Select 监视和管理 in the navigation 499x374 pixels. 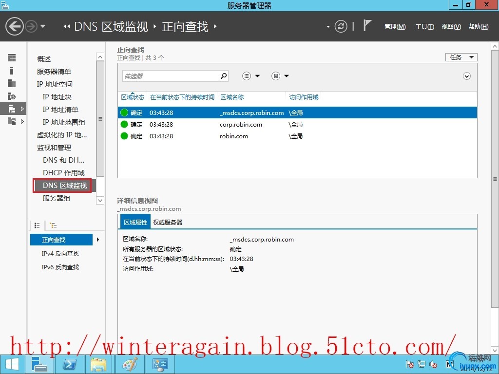click(x=54, y=148)
